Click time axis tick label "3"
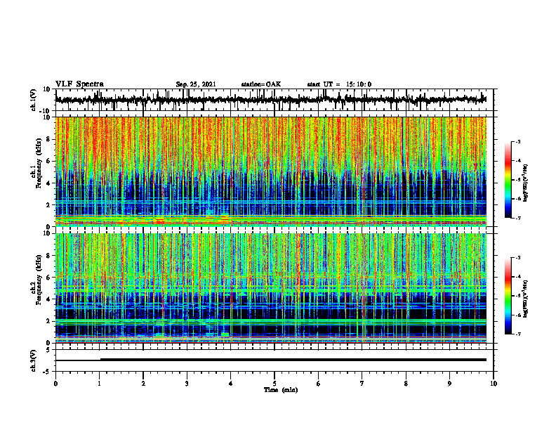This screenshot has height=430, width=556. coord(187,384)
